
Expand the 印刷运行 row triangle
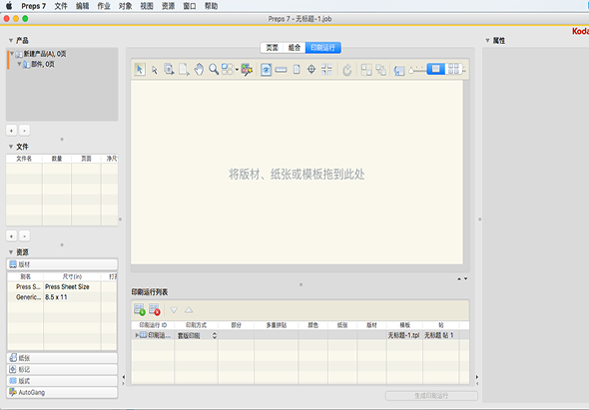[137, 335]
